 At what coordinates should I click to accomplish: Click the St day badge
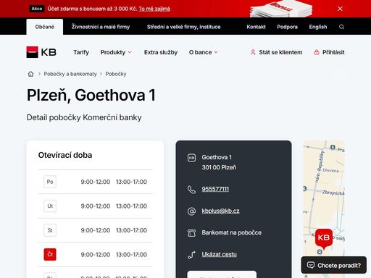[x=50, y=230]
